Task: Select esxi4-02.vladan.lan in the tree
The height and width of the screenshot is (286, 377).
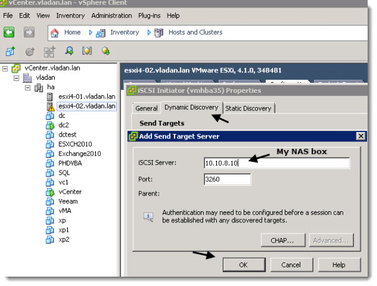Action: tap(87, 106)
